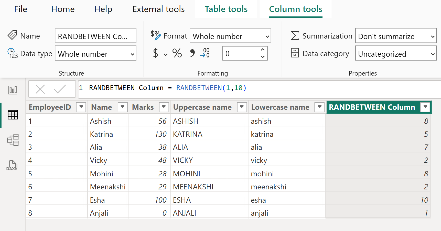
Task: Open Model view from the sidebar
Action: click(x=12, y=140)
